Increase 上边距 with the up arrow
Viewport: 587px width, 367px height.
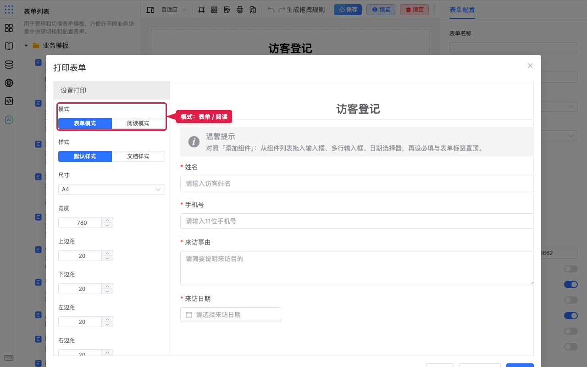point(107,253)
